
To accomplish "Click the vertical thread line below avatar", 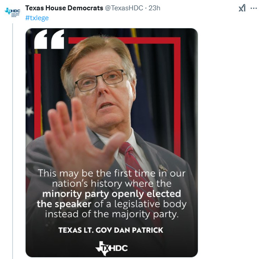I will tap(13, 141).
